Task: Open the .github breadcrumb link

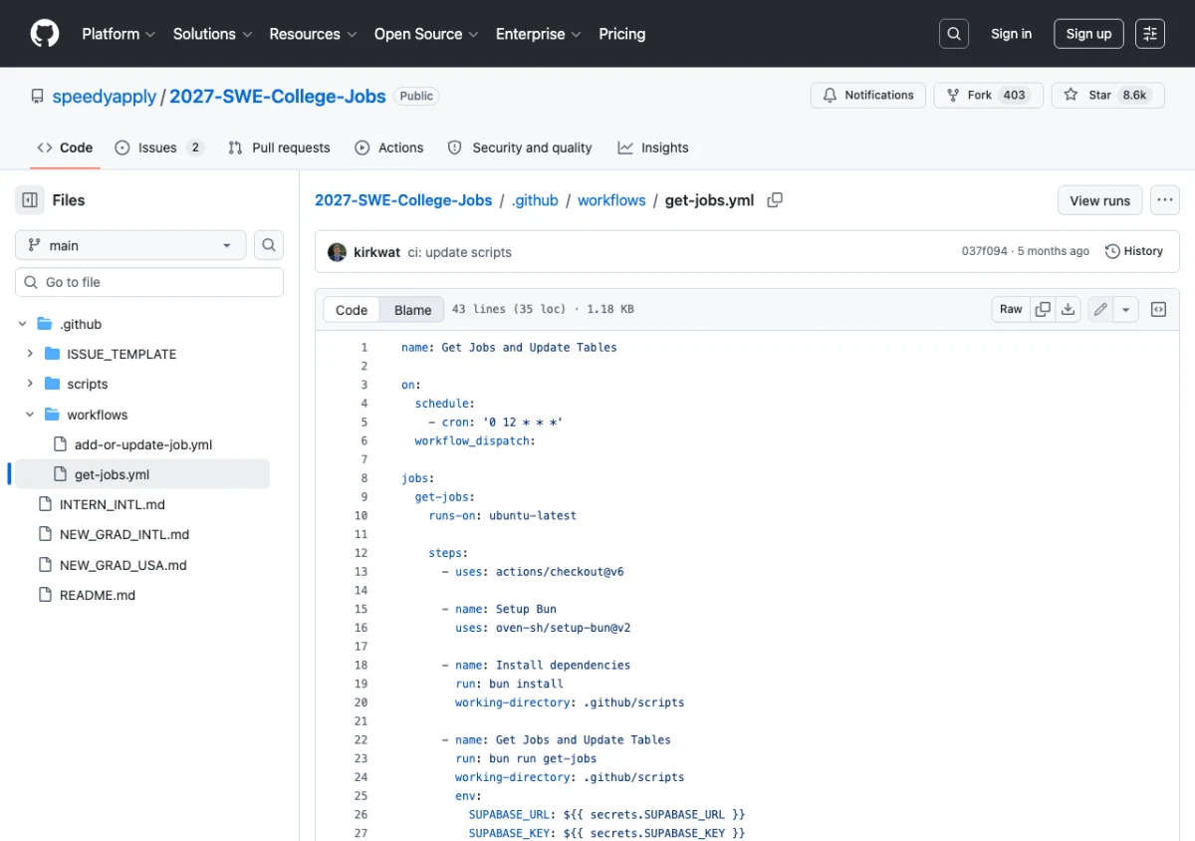Action: tap(535, 200)
